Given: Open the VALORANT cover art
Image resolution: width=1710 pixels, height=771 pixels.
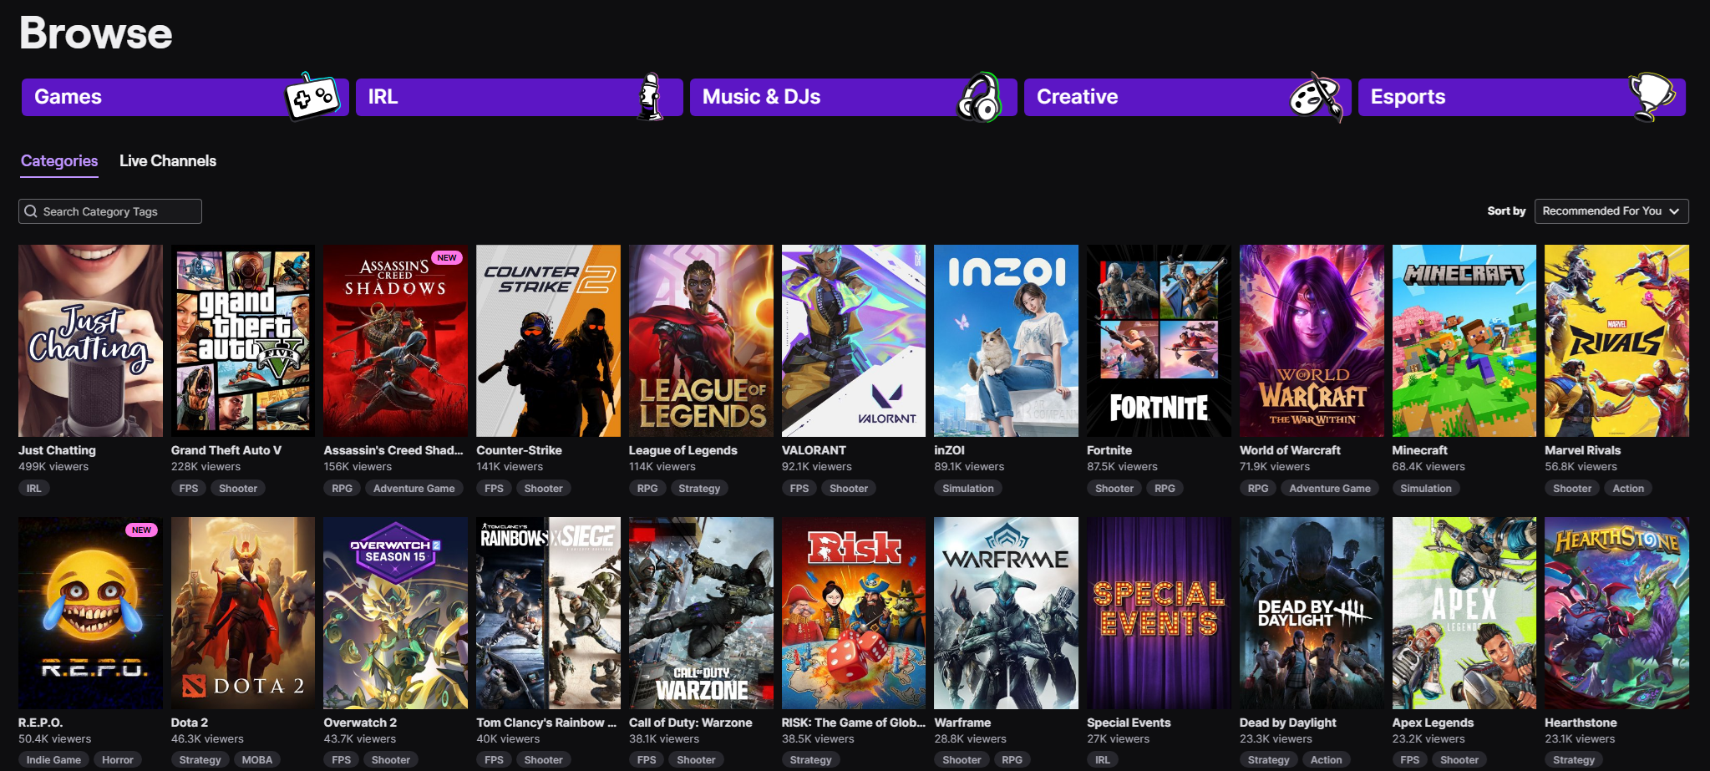Looking at the screenshot, I should point(854,341).
